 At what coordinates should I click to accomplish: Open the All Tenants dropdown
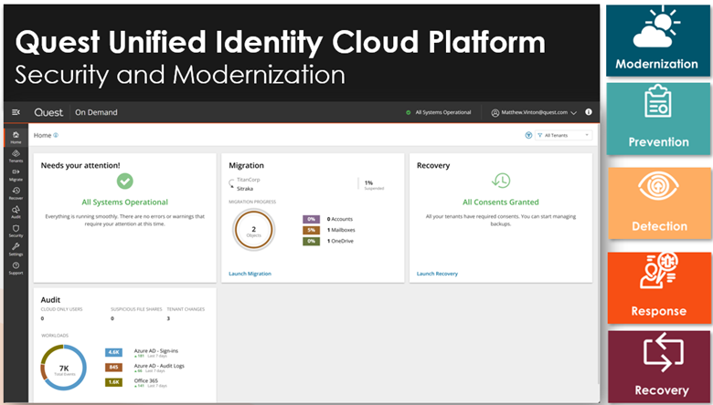click(563, 135)
